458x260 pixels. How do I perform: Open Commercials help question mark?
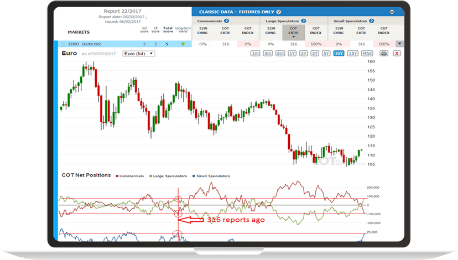(x=226, y=21)
